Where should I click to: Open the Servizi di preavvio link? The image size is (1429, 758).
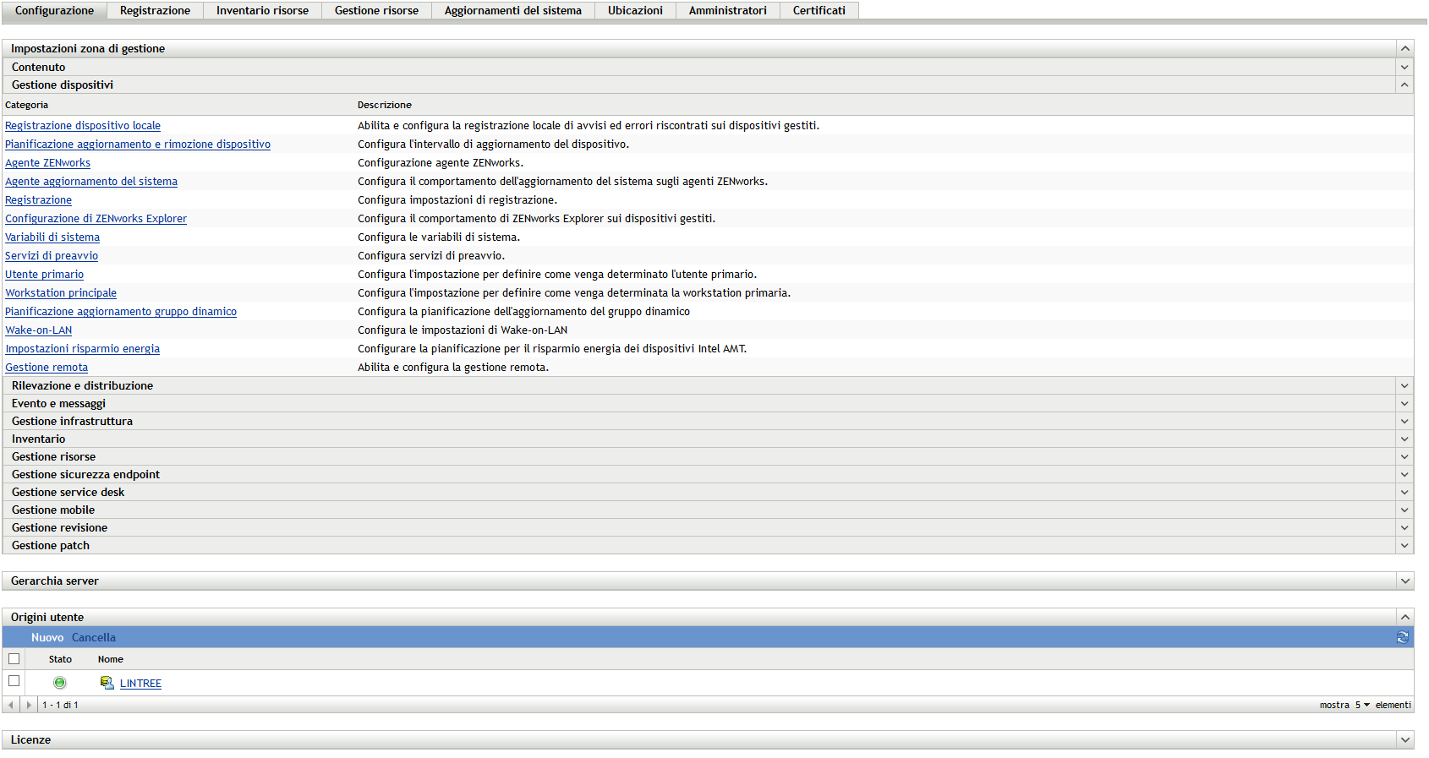point(52,256)
